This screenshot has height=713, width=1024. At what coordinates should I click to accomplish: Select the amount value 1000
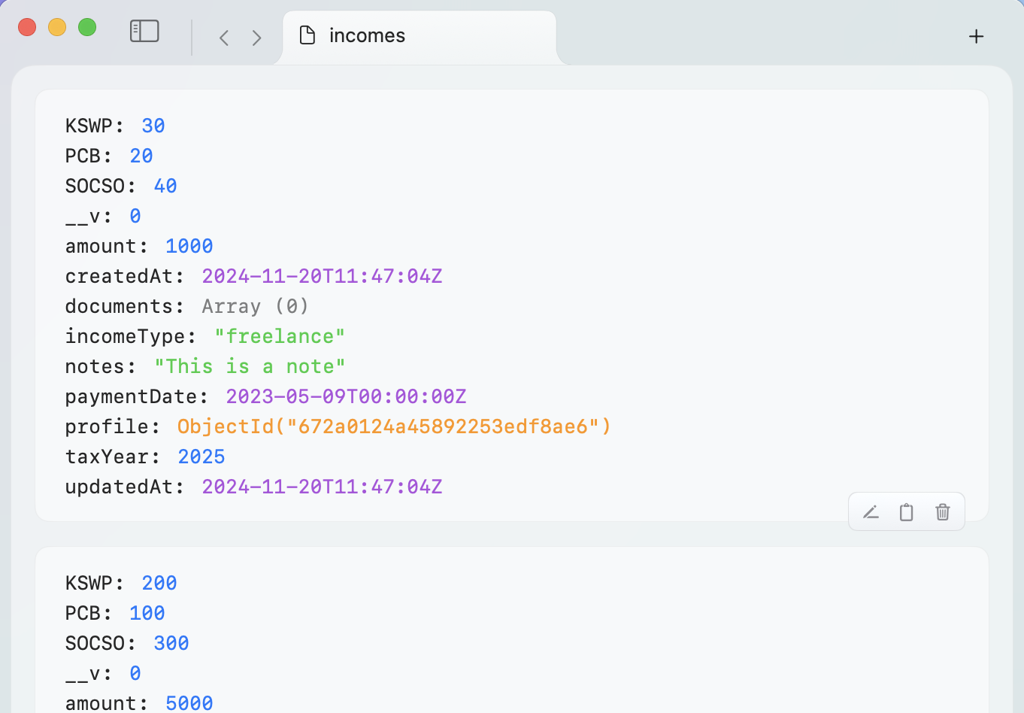coord(189,246)
